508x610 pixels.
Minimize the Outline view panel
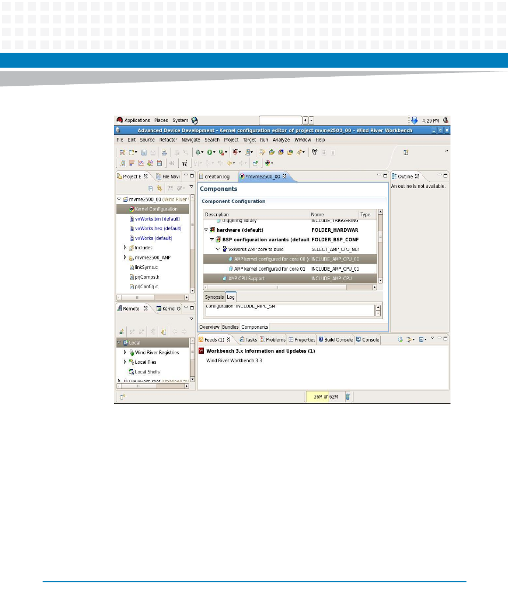point(439,175)
